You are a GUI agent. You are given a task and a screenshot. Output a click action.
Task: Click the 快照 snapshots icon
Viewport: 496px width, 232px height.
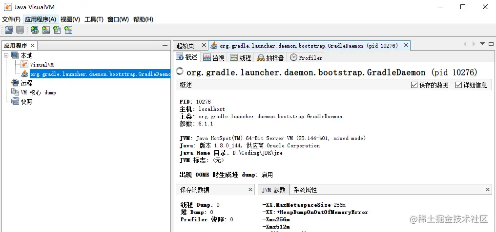pos(15,102)
